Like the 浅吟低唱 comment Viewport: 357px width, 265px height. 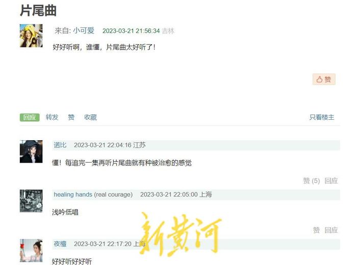[316, 230]
